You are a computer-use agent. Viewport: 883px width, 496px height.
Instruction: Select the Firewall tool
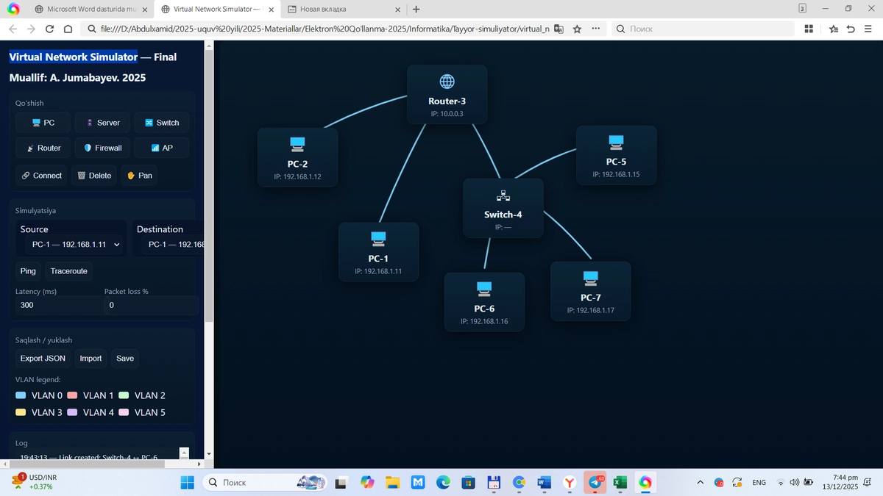coord(102,148)
